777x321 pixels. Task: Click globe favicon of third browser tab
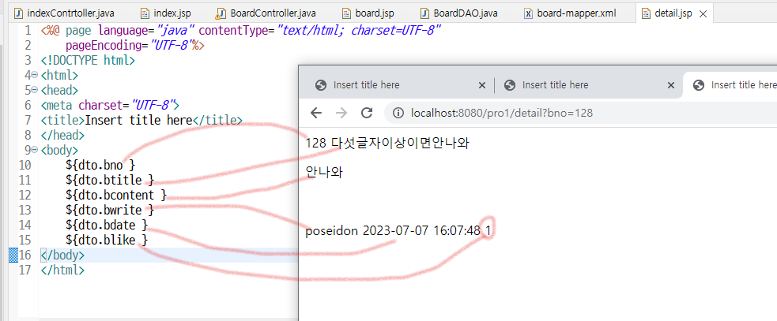[x=699, y=85]
